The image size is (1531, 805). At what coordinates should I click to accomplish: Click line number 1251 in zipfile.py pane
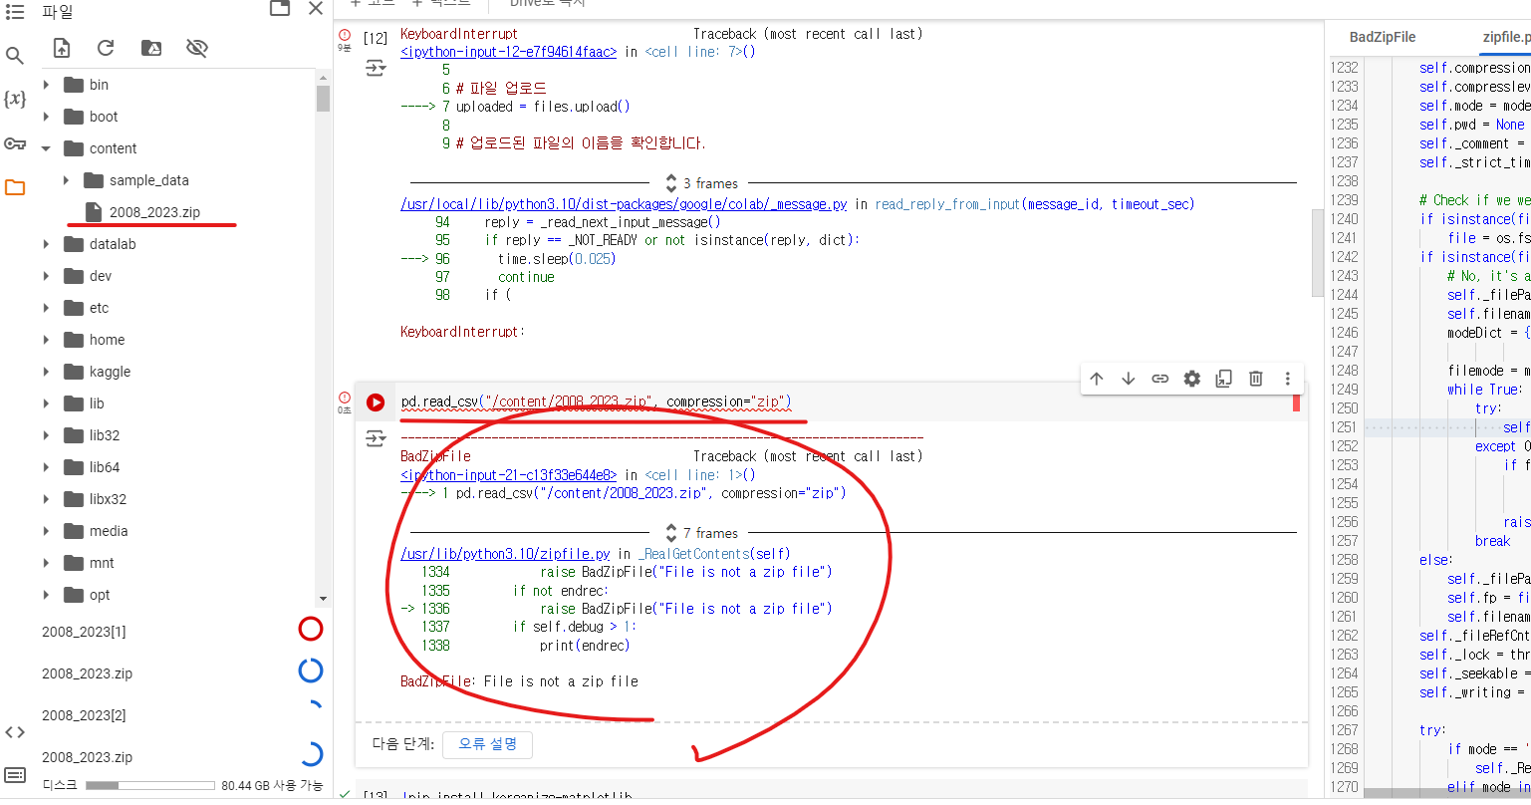(1344, 427)
